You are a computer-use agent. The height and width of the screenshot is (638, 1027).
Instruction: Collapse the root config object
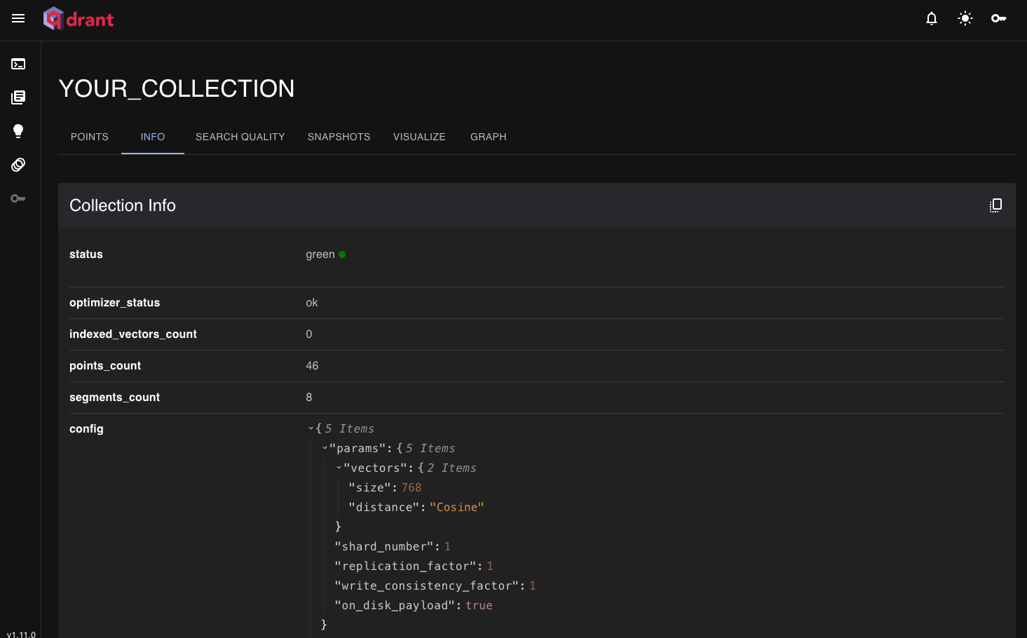tap(311, 428)
